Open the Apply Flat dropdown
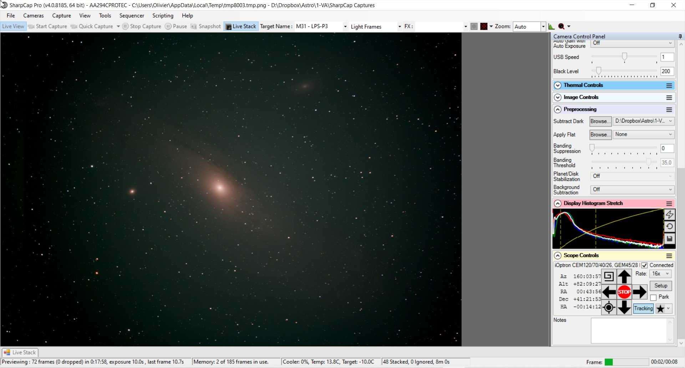 (644, 134)
